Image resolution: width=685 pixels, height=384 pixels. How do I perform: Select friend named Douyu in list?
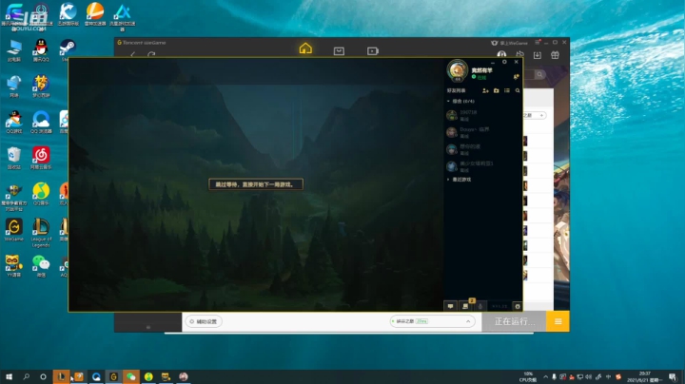pyautogui.click(x=483, y=132)
